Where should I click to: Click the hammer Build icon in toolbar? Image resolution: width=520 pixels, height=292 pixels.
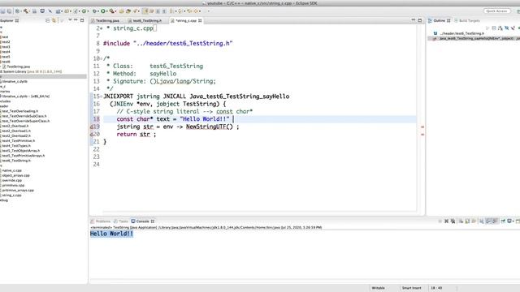[25, 11]
